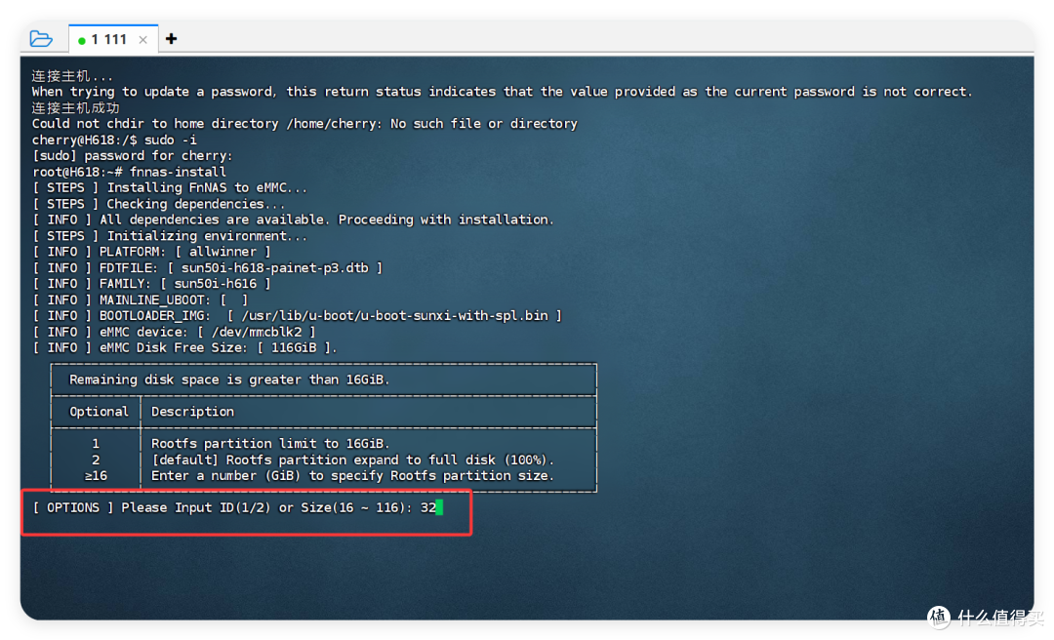Click the "Installing FnNAS to eMMC..." step line
The width and height of the screenshot is (1054, 640).
[x=170, y=187]
